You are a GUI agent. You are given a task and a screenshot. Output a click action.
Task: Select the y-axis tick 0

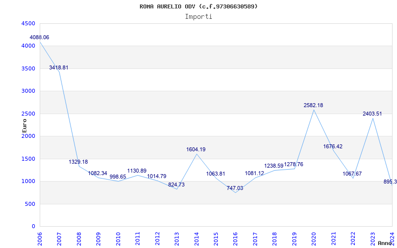(34, 227)
